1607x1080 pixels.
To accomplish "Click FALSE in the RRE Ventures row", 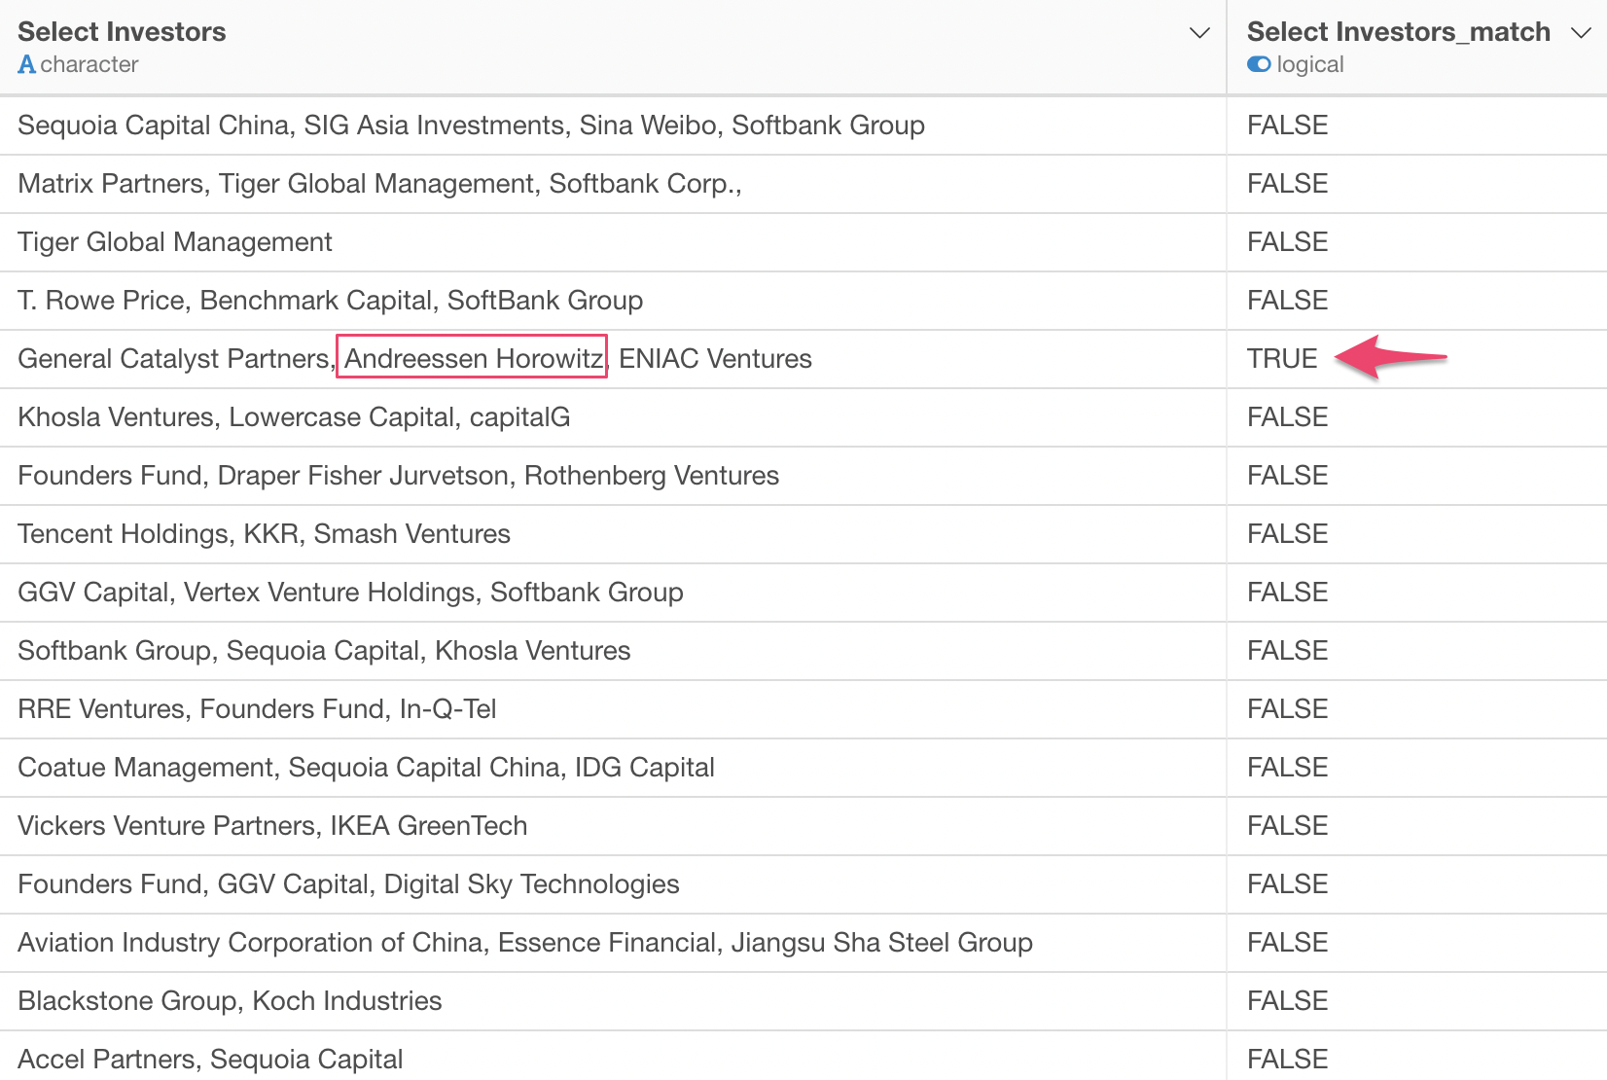I will tap(1287, 709).
